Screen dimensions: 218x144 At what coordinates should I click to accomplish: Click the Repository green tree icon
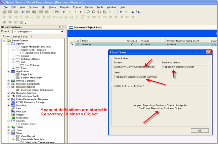(13, 118)
